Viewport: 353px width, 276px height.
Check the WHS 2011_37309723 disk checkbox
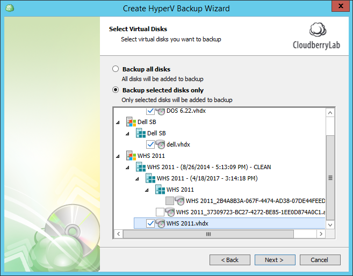pyautogui.click(x=160, y=212)
